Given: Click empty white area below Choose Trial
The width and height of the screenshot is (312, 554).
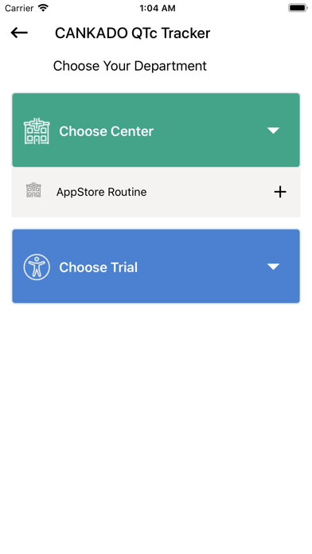Looking at the screenshot, I should tap(156, 424).
